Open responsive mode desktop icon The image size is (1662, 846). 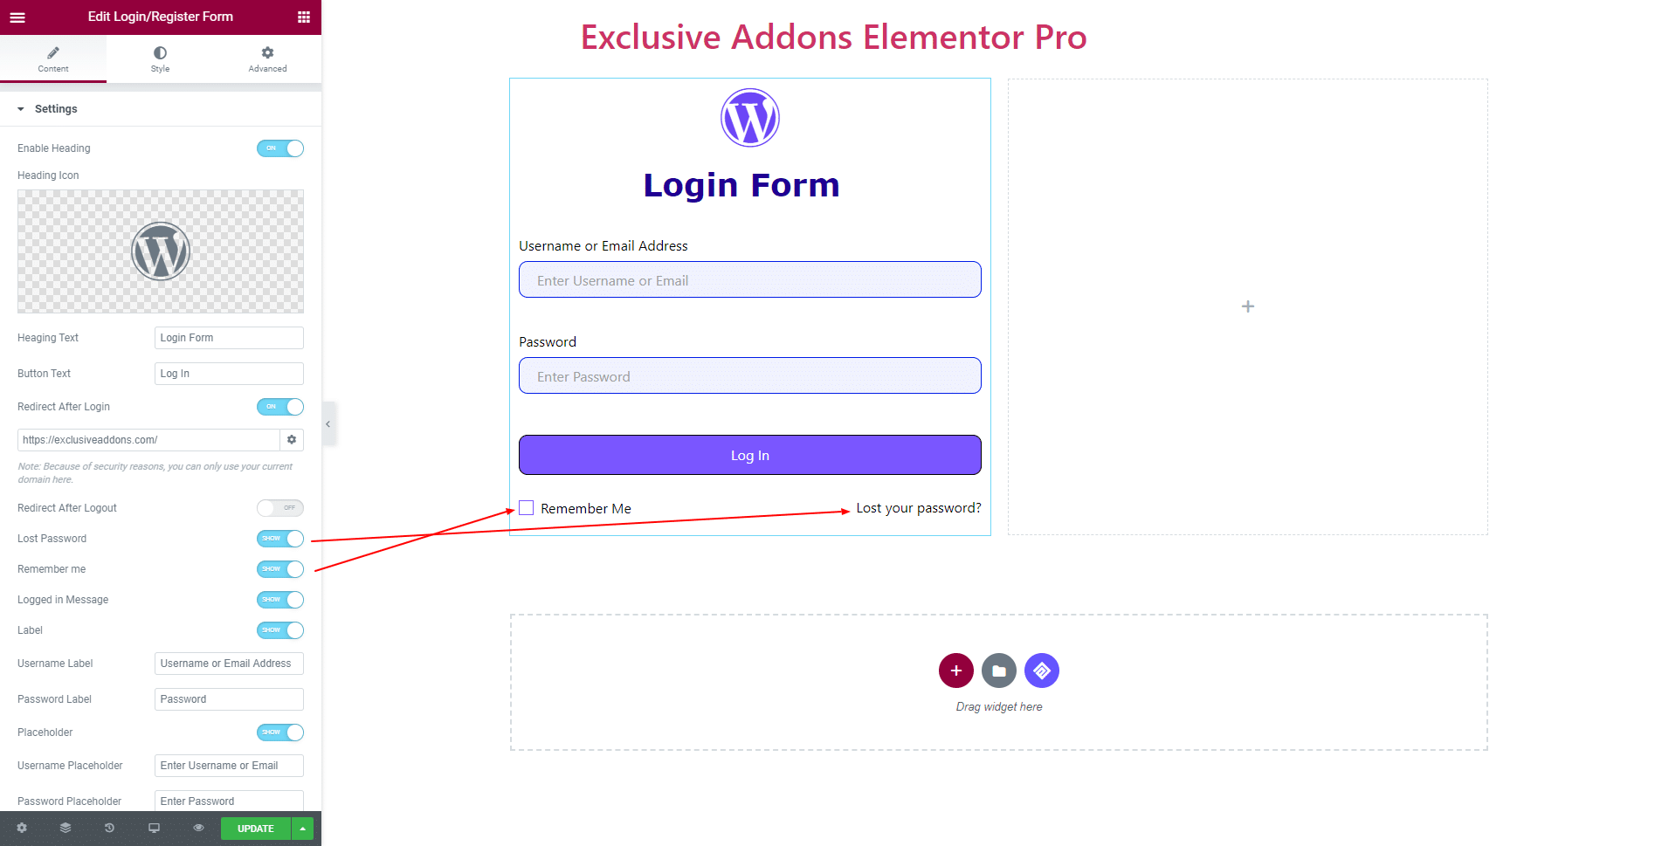tap(154, 828)
